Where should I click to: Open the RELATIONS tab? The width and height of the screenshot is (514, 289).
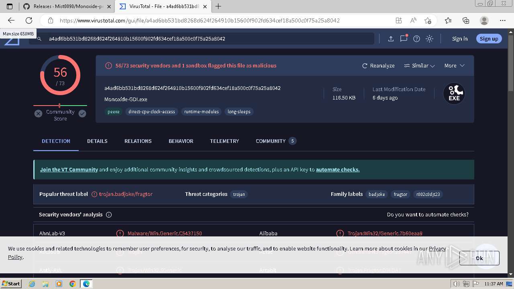pyautogui.click(x=138, y=141)
